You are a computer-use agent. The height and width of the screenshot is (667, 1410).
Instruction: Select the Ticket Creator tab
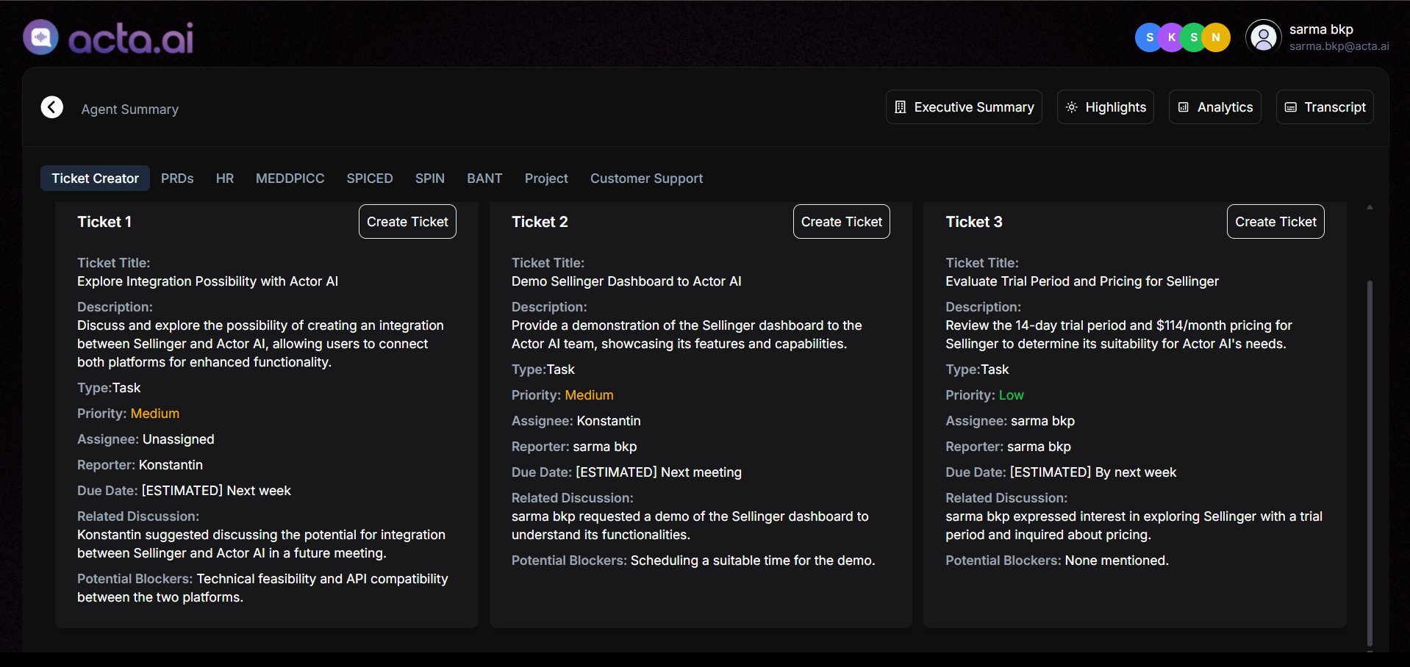click(x=95, y=179)
